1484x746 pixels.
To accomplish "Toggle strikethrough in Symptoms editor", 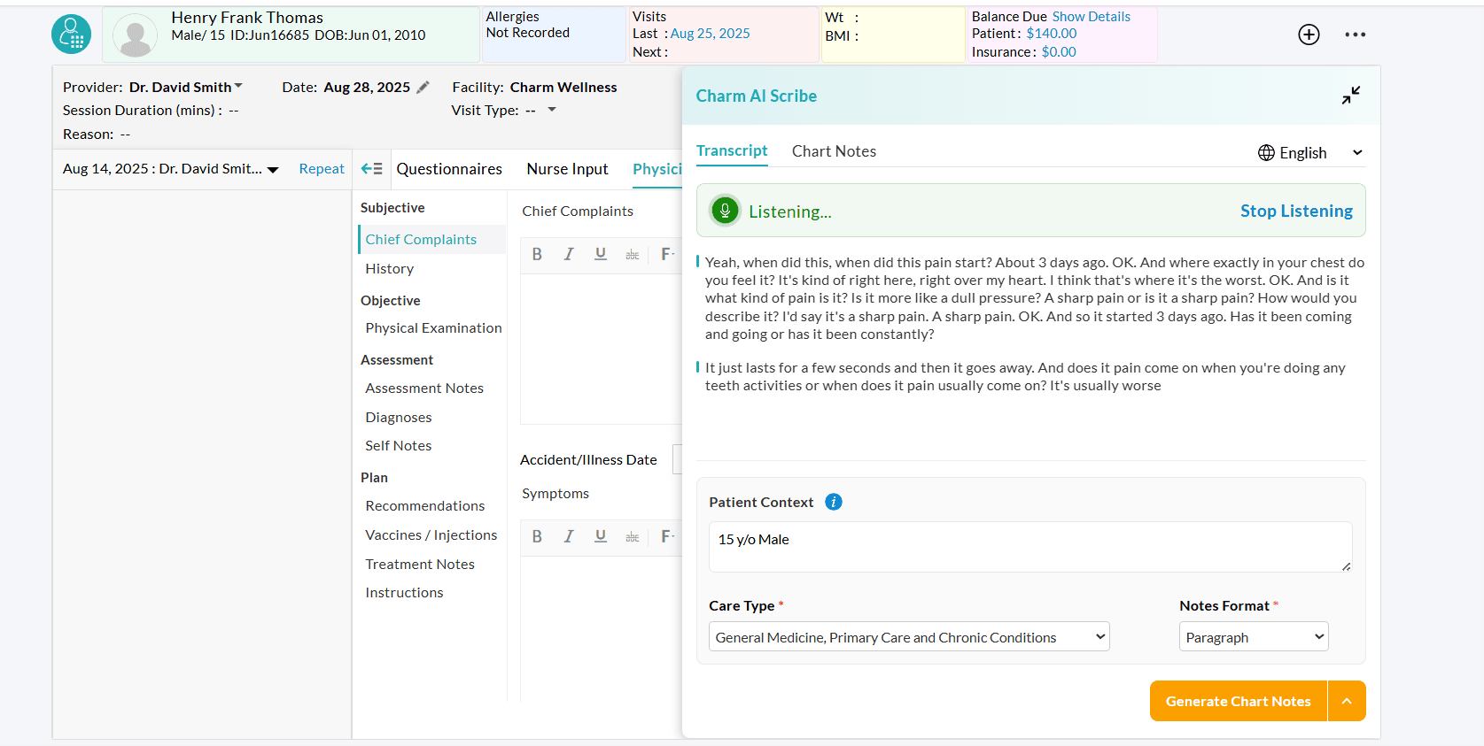I will [632, 535].
